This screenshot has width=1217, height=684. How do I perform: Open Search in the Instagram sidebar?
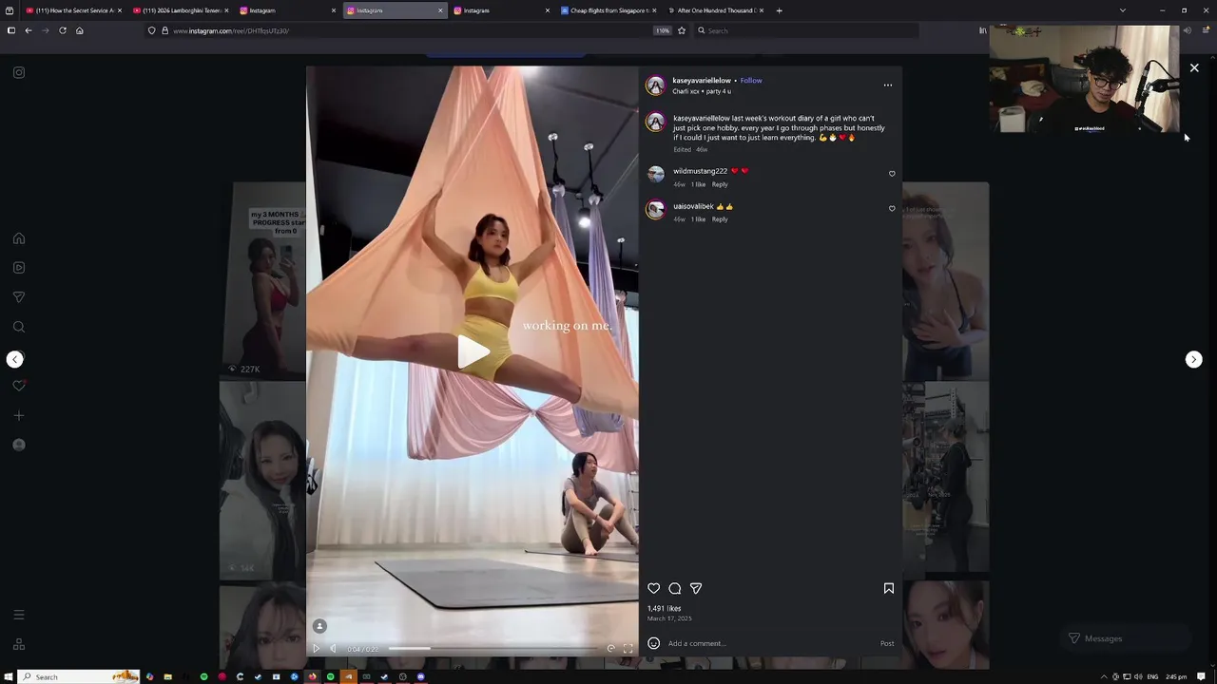(x=19, y=327)
